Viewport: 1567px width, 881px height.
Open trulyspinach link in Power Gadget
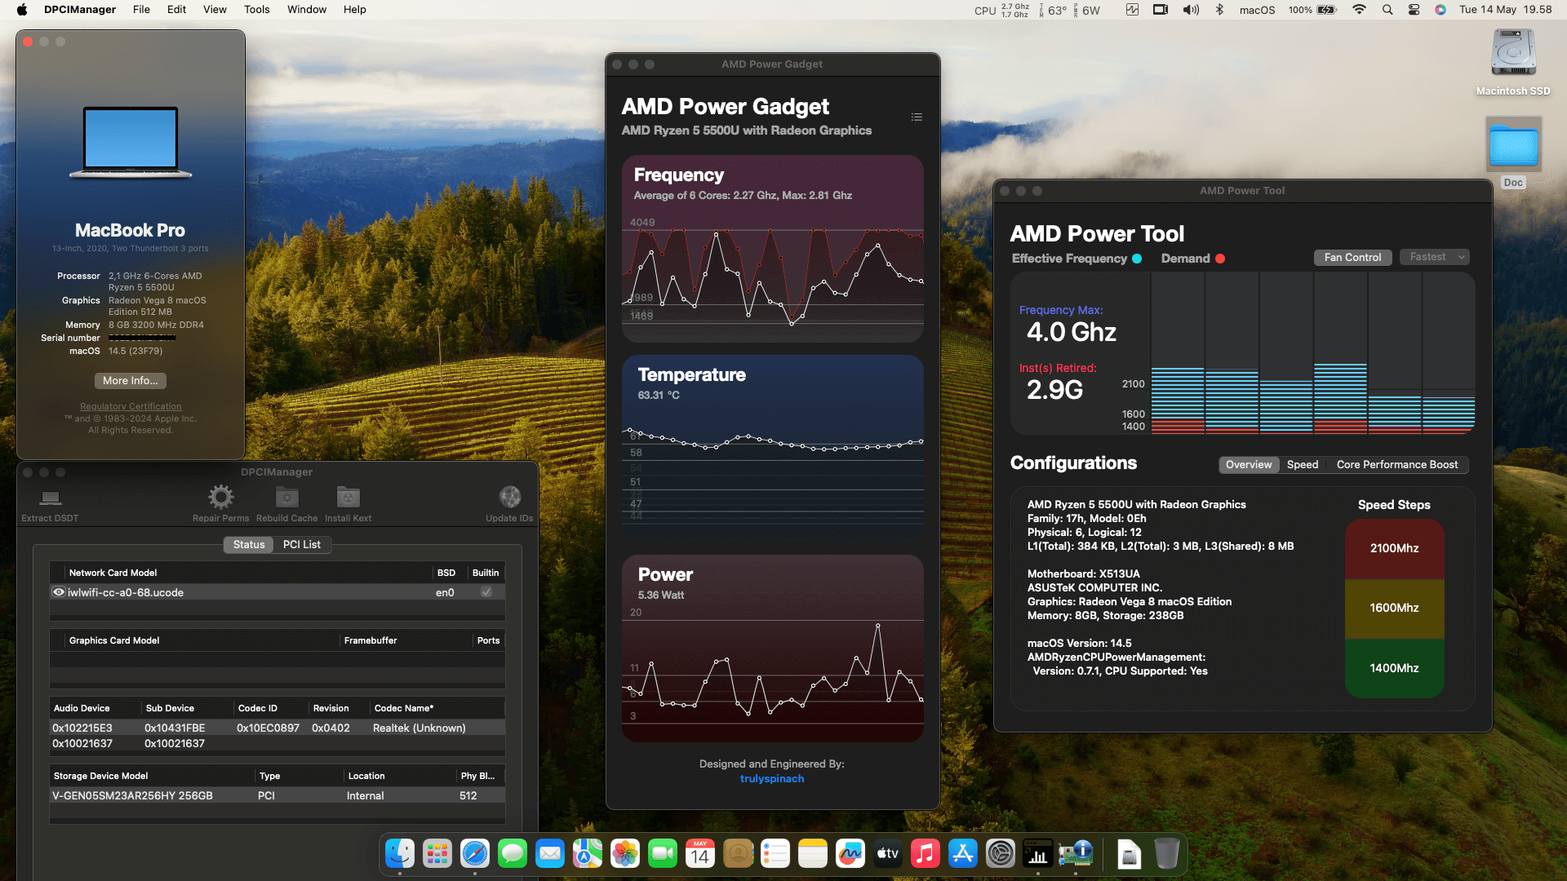(772, 779)
